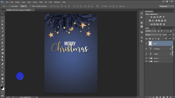Viewport: 175px width, 98px height.
Task: Add Brightness/Contrast adjustment
Action: pos(151,17)
